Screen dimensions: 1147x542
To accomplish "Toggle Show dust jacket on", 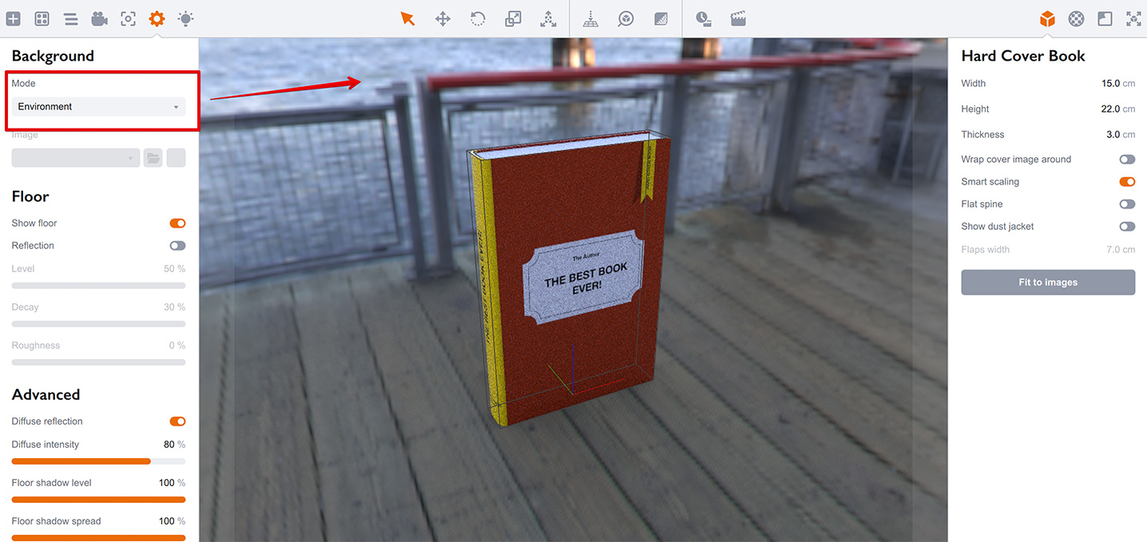I will (x=1126, y=227).
